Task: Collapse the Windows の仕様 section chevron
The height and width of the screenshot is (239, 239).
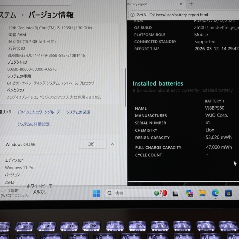Action: 113,144
